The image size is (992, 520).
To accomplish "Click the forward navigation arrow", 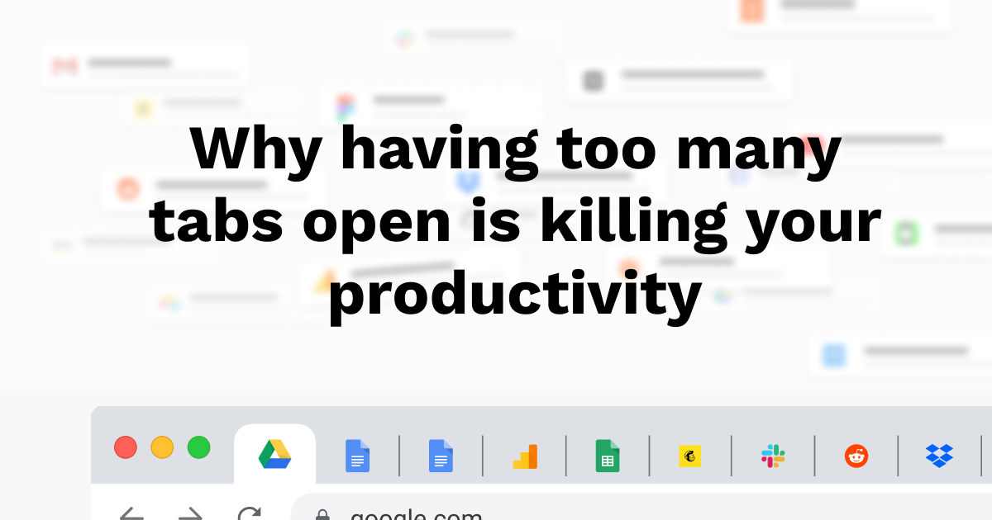I will pyautogui.click(x=191, y=514).
